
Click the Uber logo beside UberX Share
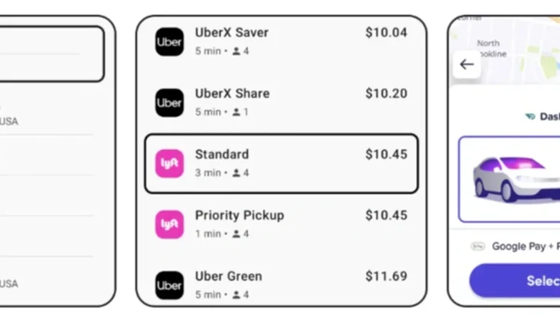click(169, 102)
